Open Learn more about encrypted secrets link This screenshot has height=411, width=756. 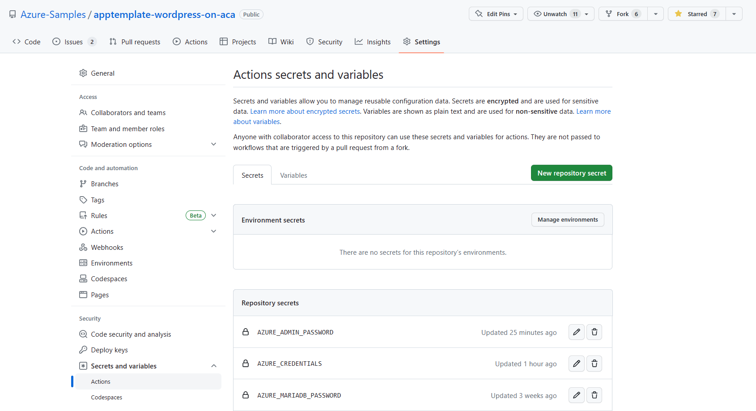[305, 111]
